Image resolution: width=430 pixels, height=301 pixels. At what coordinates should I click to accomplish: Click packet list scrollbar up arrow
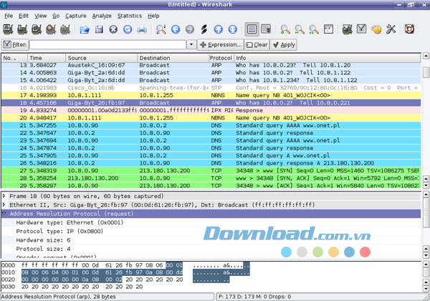pos(426,56)
